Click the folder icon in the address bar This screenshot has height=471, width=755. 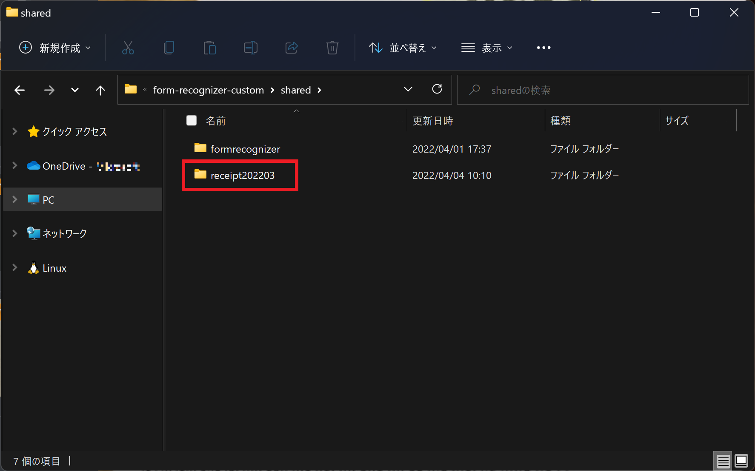click(131, 89)
